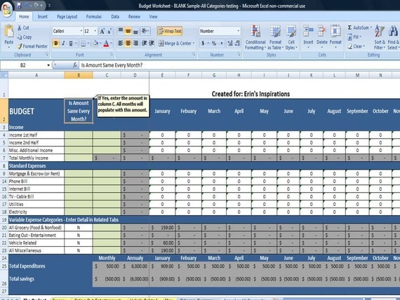
Task: Click the Merge & Center button
Action: pos(176,43)
